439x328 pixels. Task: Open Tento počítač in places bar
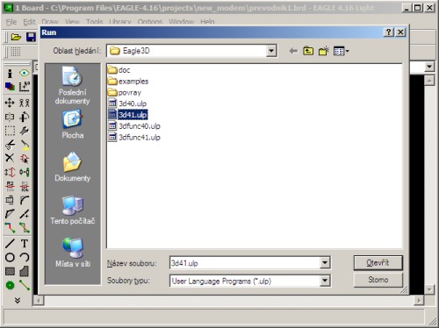pos(72,210)
